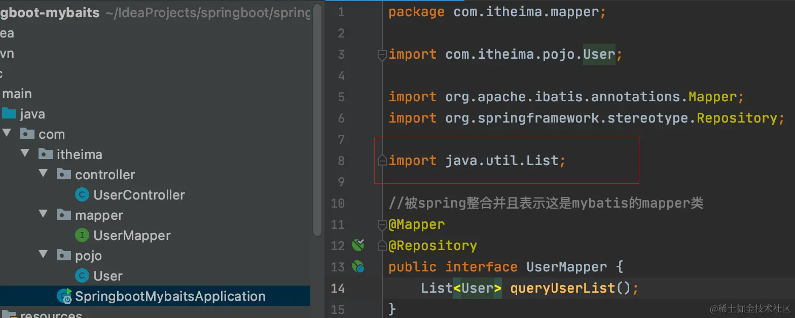Collapse the mapper package node
This screenshot has width=795, height=318.
click(44, 215)
